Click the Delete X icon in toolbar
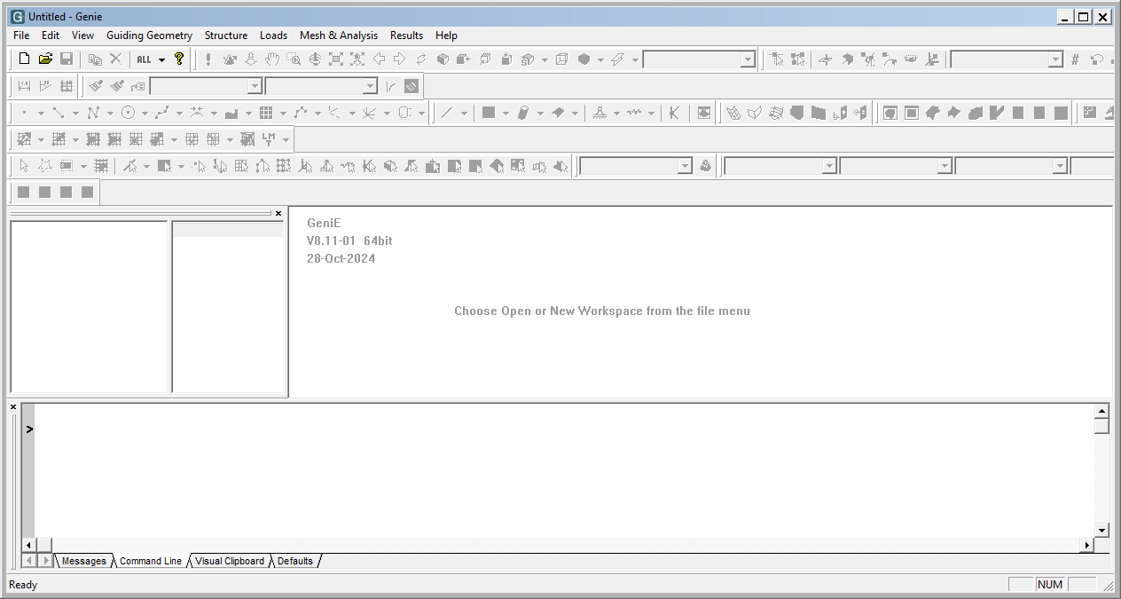Screen dimensions: 1121x599 tap(115, 59)
